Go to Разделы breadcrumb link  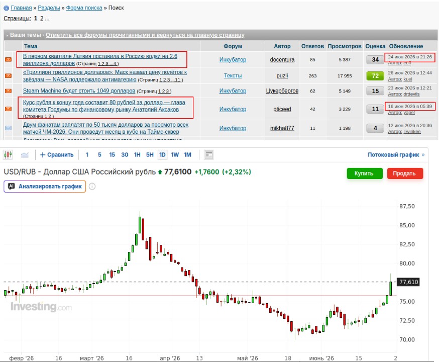pyautogui.click(x=49, y=8)
